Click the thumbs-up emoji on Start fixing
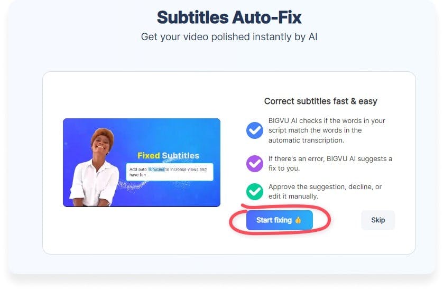Viewport: 444px width, 291px height. tap(298, 220)
